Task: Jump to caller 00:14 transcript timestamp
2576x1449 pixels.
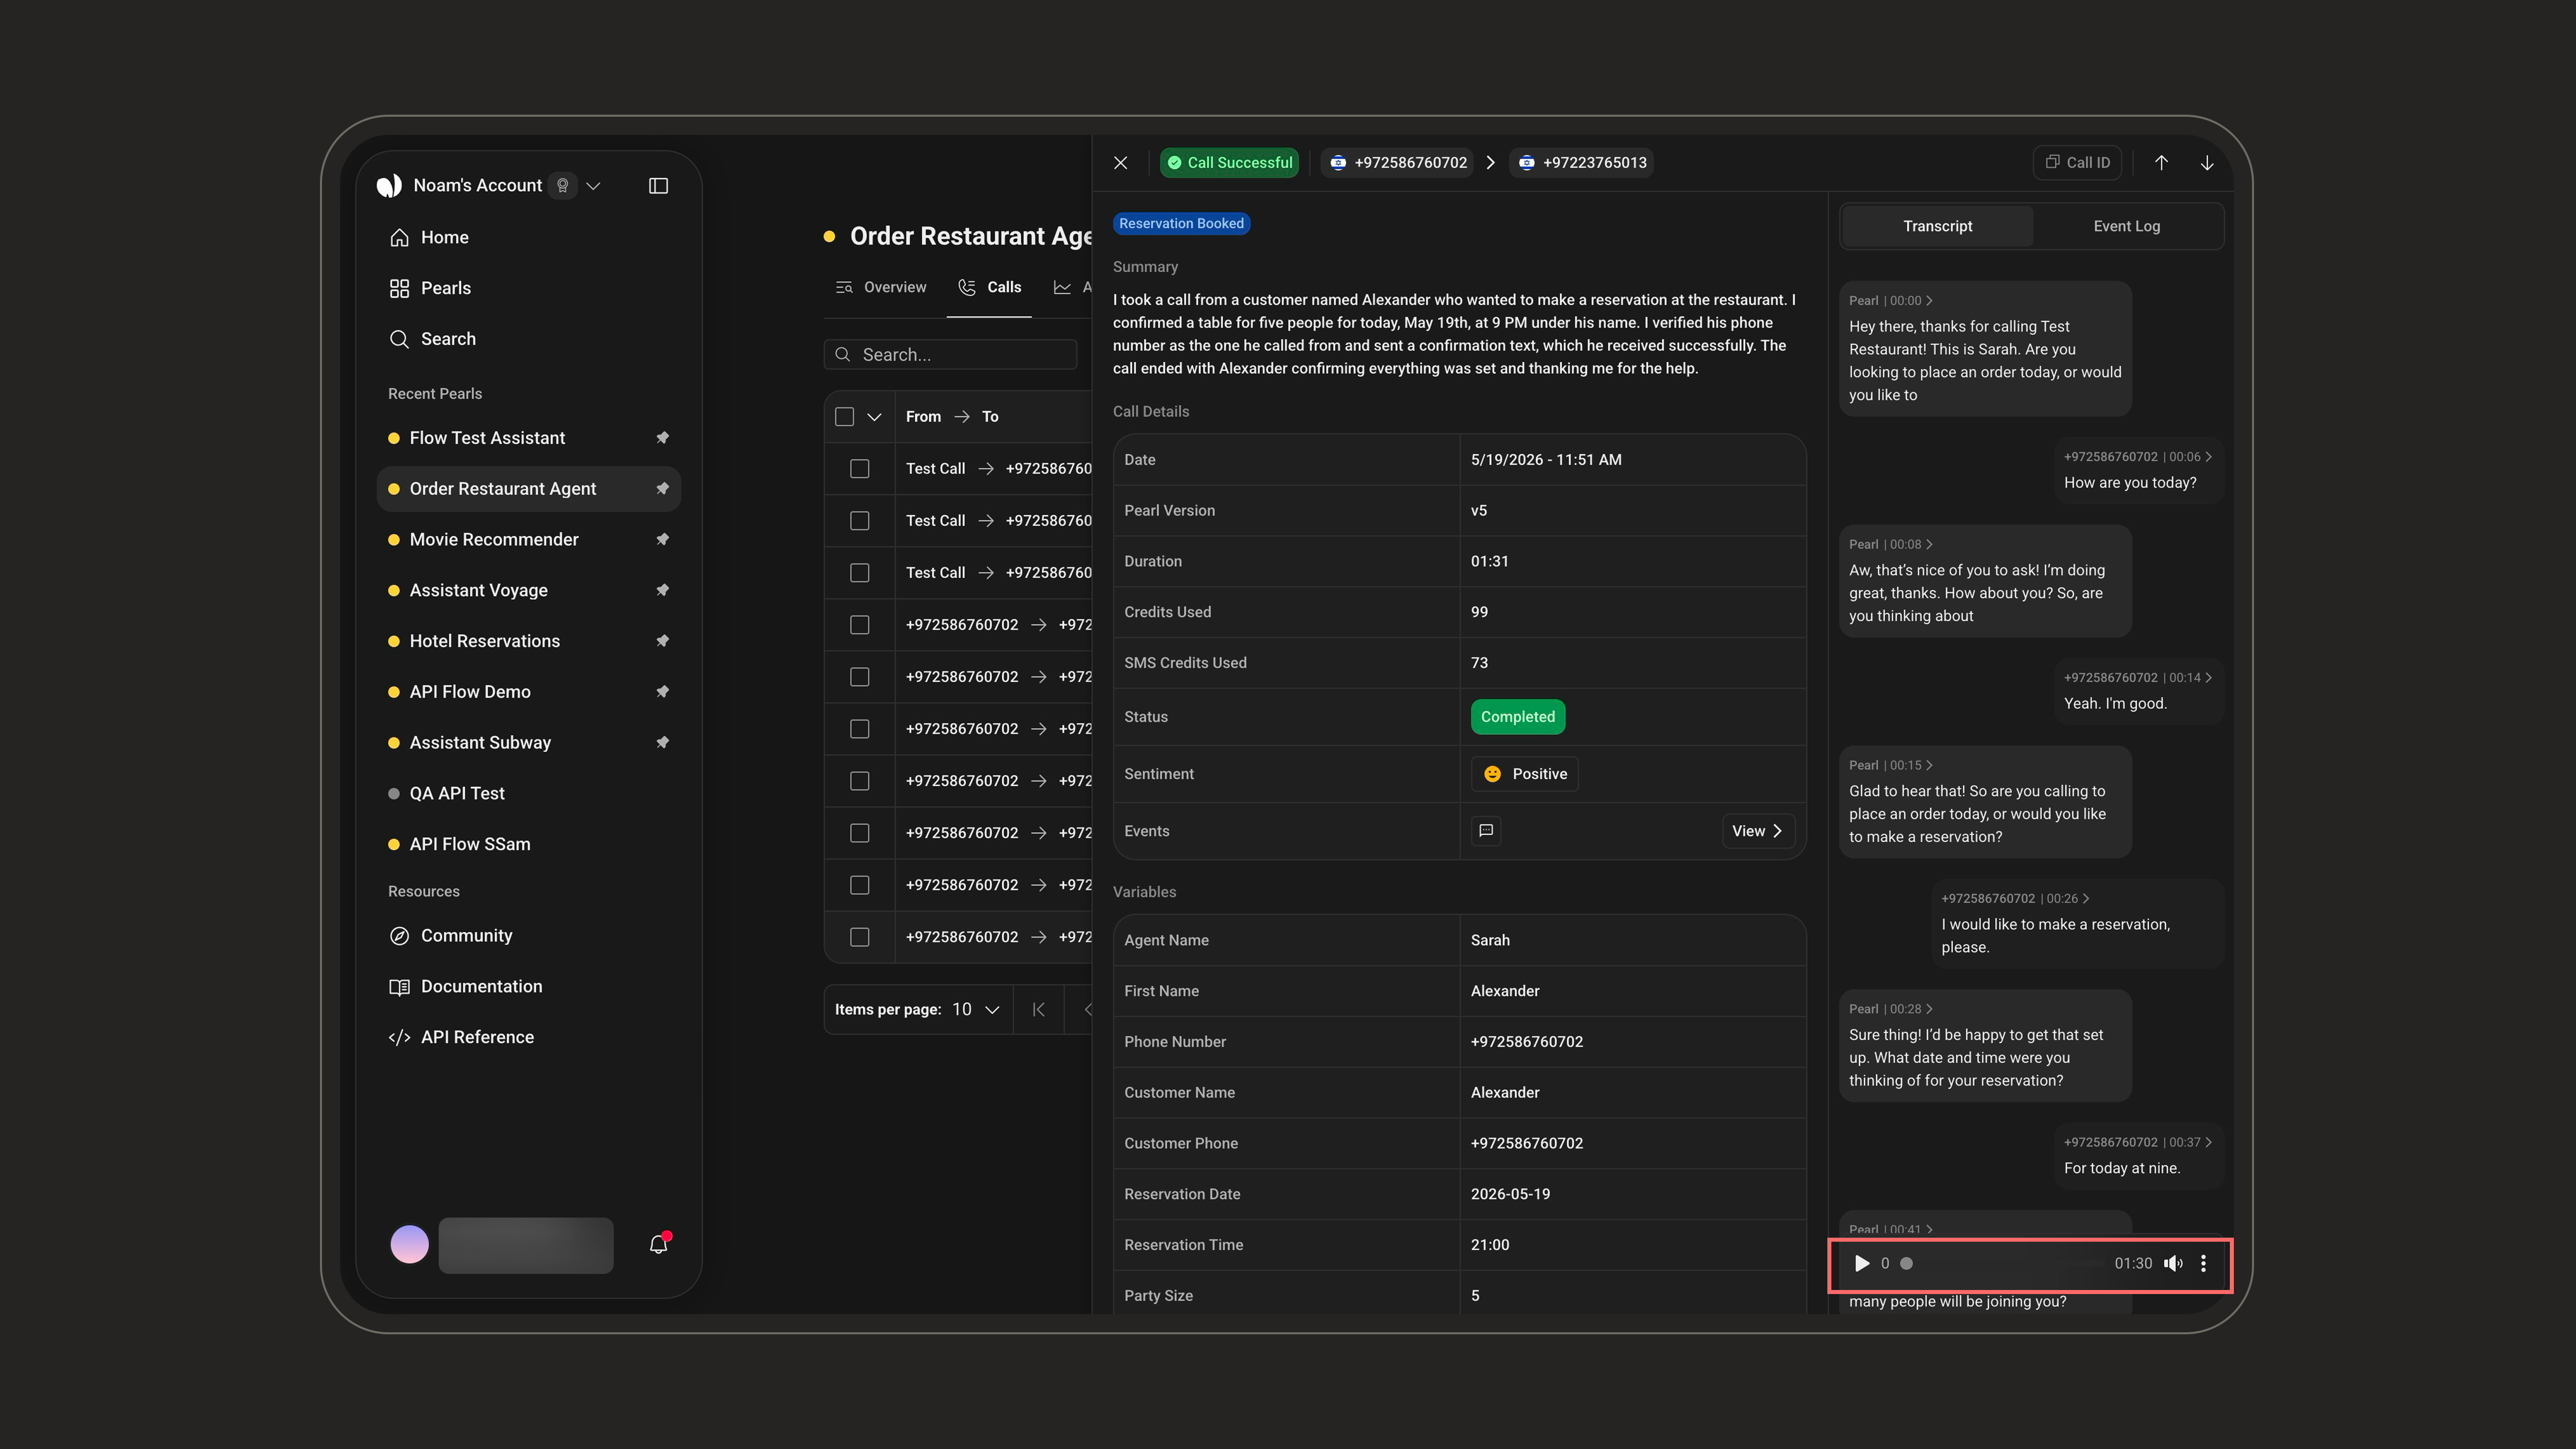Action: click(x=2137, y=678)
